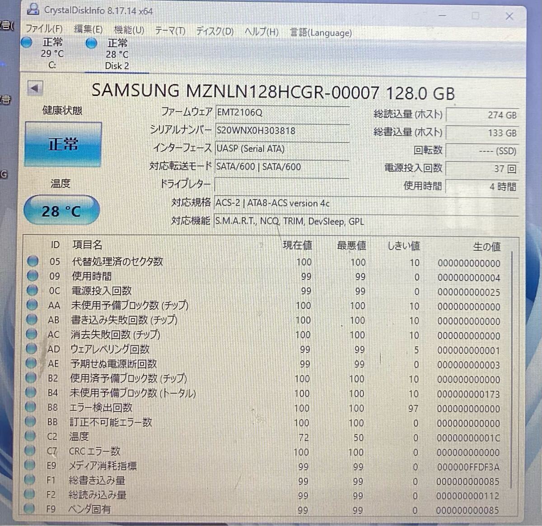Open the ファイル(F) menu
Viewport: 542px width, 526px height.
[x=44, y=29]
